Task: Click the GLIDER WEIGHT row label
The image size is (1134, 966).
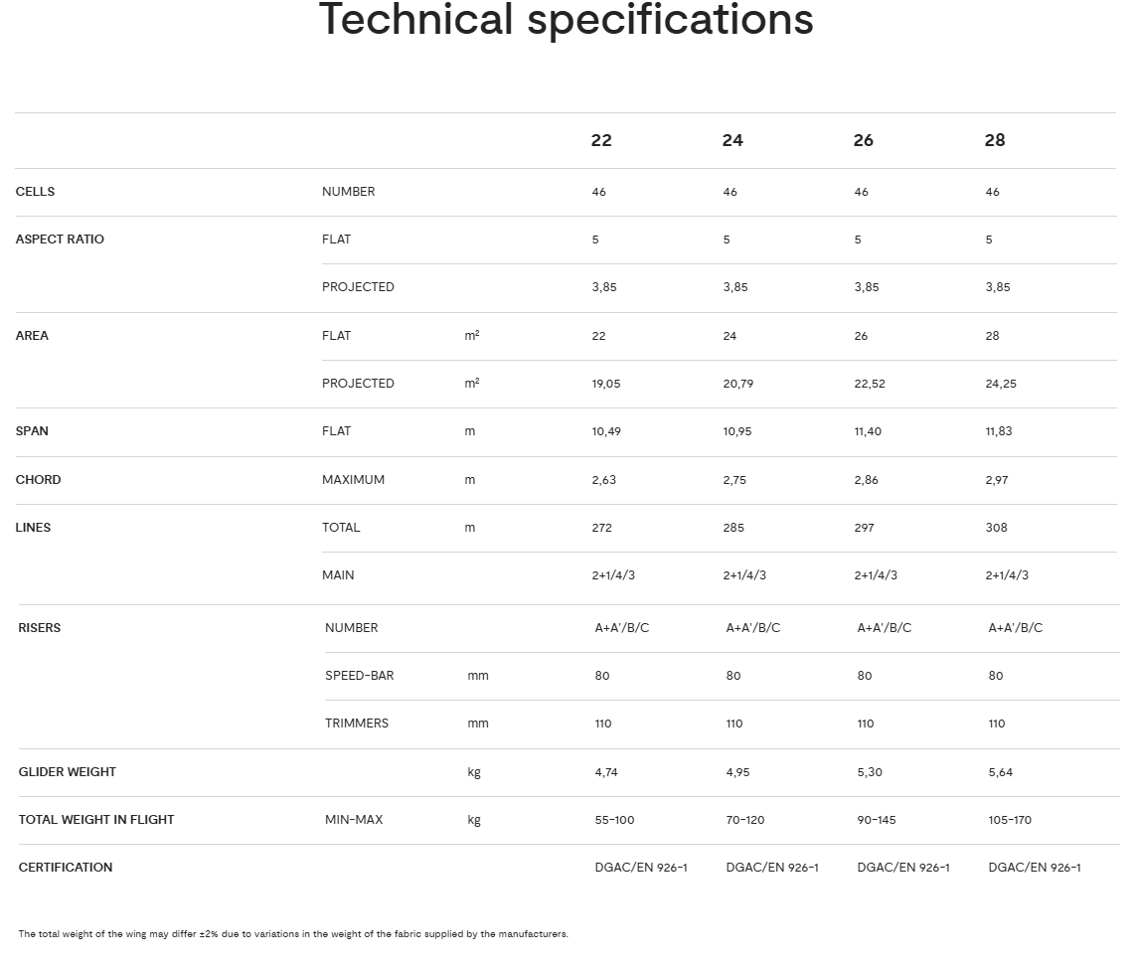Action: coord(68,772)
